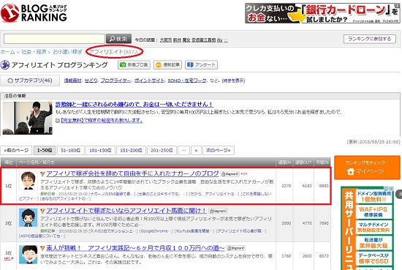Open the 素人が挑戦 アフィリ実践記 title link
The image size is (402, 270).
coord(135,248)
